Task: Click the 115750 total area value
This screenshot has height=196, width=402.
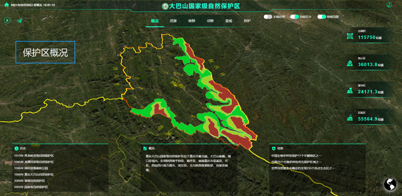Action: coord(366,38)
